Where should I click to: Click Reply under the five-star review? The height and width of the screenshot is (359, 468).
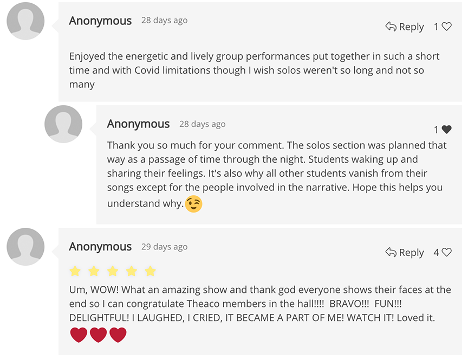(x=412, y=252)
